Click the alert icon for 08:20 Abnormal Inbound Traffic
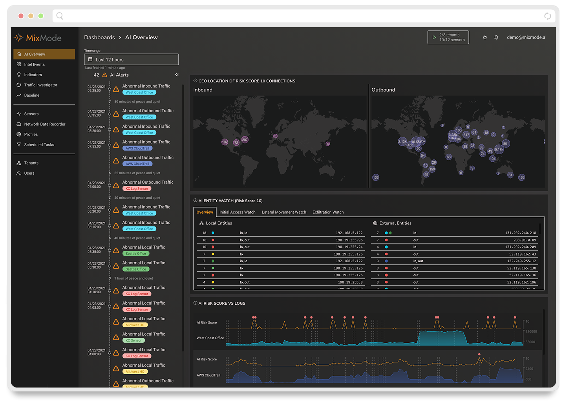 tap(116, 130)
